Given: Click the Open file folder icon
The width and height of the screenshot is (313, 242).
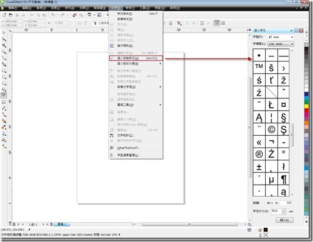Looking at the screenshot, I should tap(11, 15).
